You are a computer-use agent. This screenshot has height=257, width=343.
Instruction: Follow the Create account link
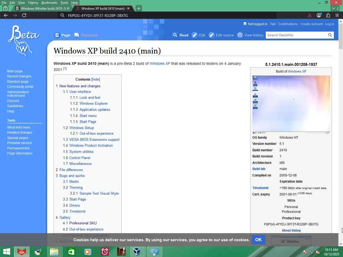(x=311, y=24)
